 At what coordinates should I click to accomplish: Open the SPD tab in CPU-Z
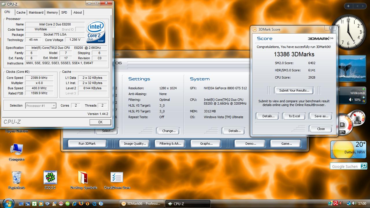point(64,12)
